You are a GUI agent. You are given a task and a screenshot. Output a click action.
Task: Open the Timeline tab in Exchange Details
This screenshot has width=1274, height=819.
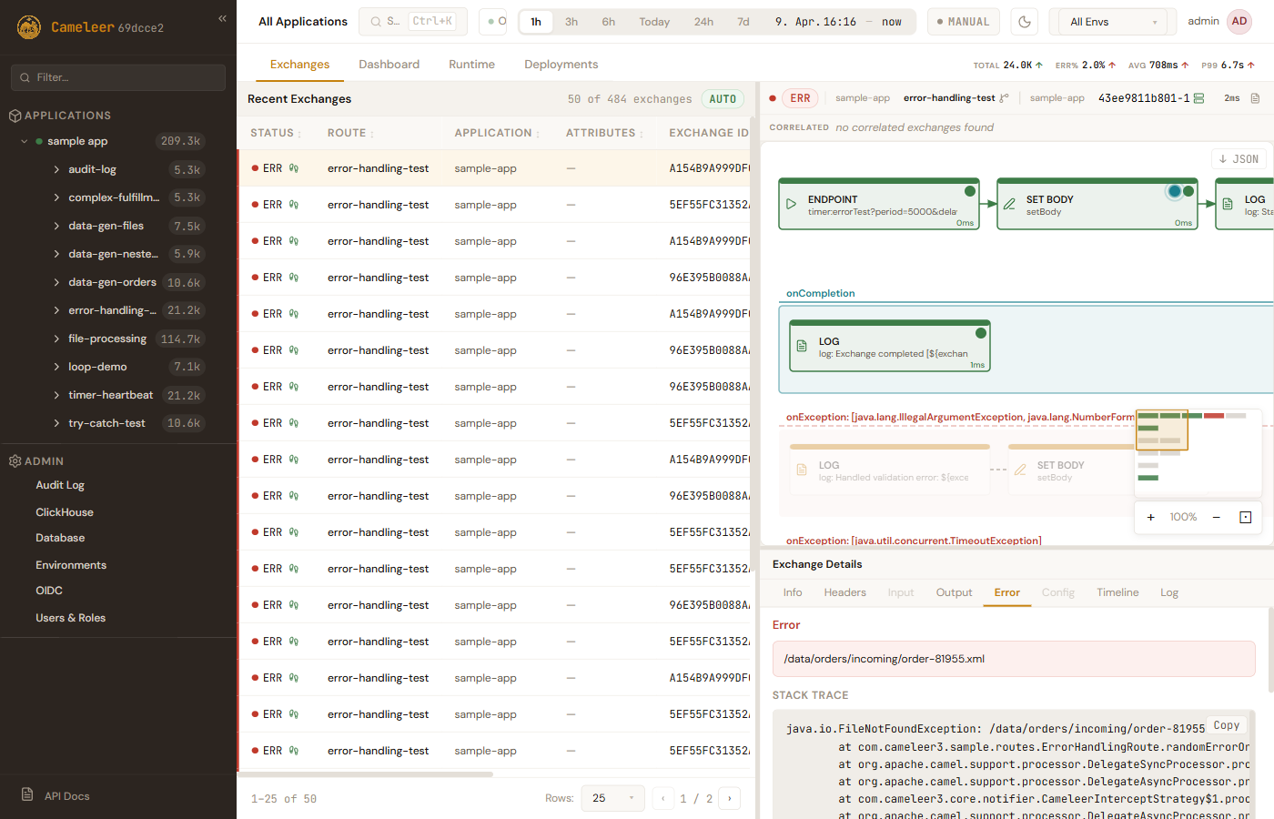(1117, 592)
